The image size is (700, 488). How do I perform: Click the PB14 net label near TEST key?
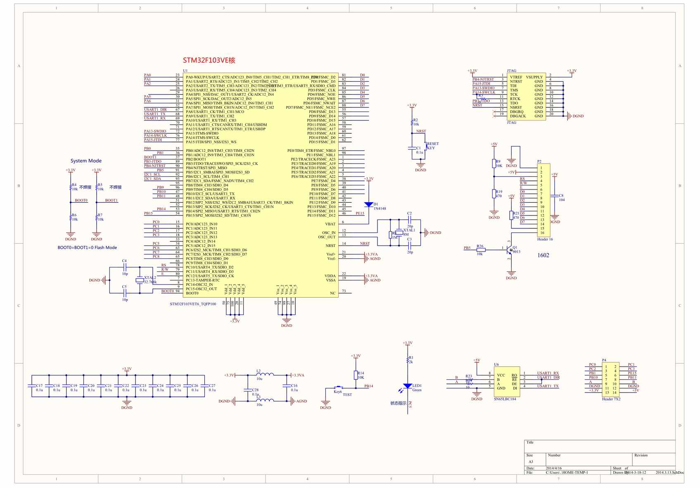click(x=369, y=386)
